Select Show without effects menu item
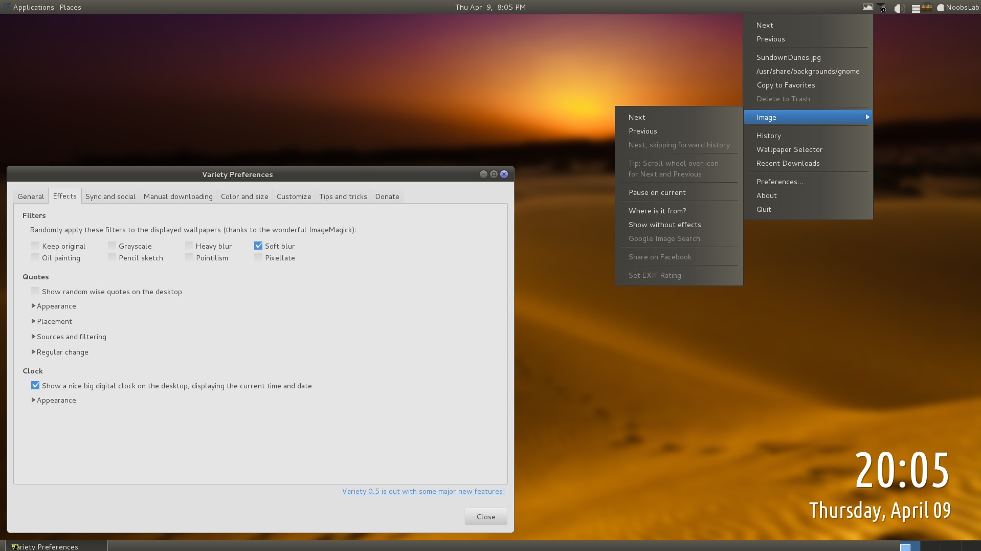This screenshot has height=551, width=981. click(x=664, y=225)
